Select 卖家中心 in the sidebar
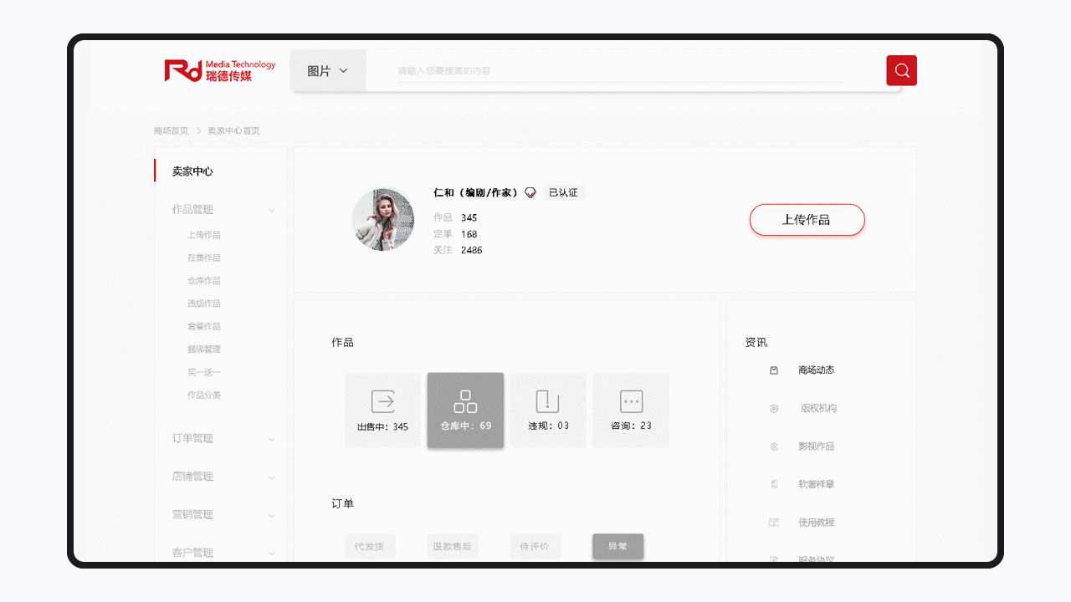 (192, 171)
